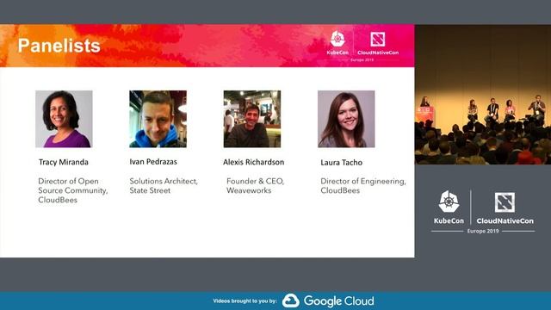Click 'Europe 2019' under the large logos
Screen dimensions: 551x310
483,231
